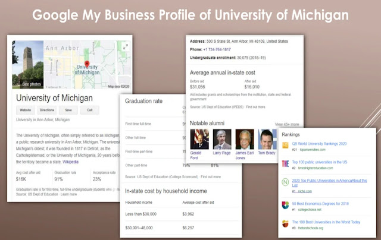
Task: Open Top 100 public universities in the US
Action: tap(320, 162)
